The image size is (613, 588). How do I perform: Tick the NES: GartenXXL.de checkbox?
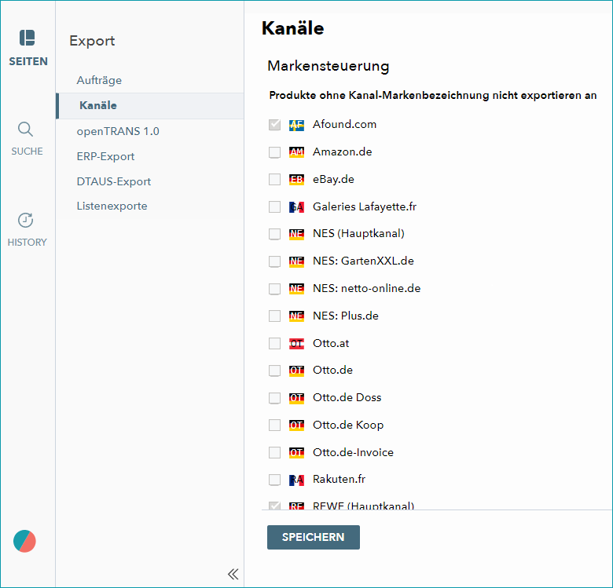(274, 261)
